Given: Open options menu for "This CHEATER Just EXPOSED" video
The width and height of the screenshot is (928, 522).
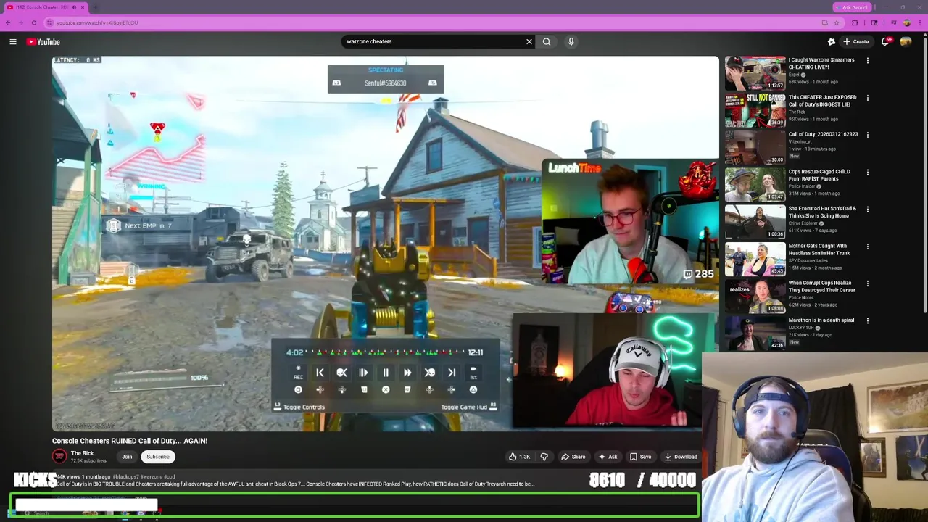Looking at the screenshot, I should [867, 98].
